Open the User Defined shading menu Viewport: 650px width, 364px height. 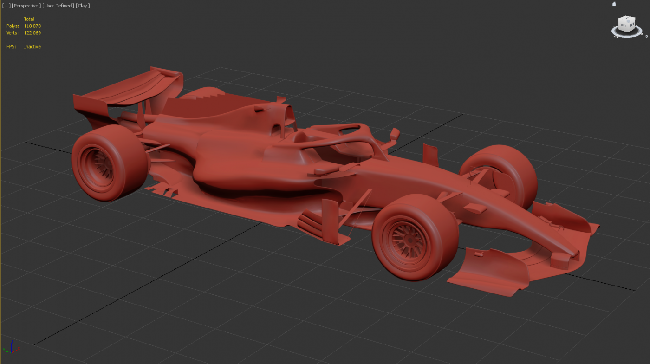[x=58, y=6]
